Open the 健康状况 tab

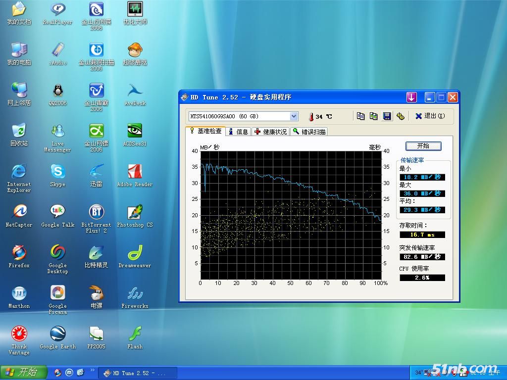tap(270, 132)
